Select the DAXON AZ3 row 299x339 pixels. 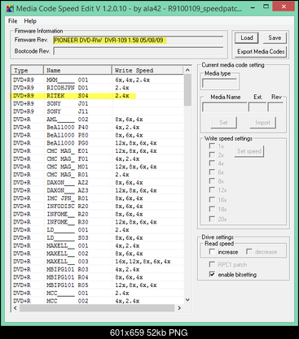[98, 190]
